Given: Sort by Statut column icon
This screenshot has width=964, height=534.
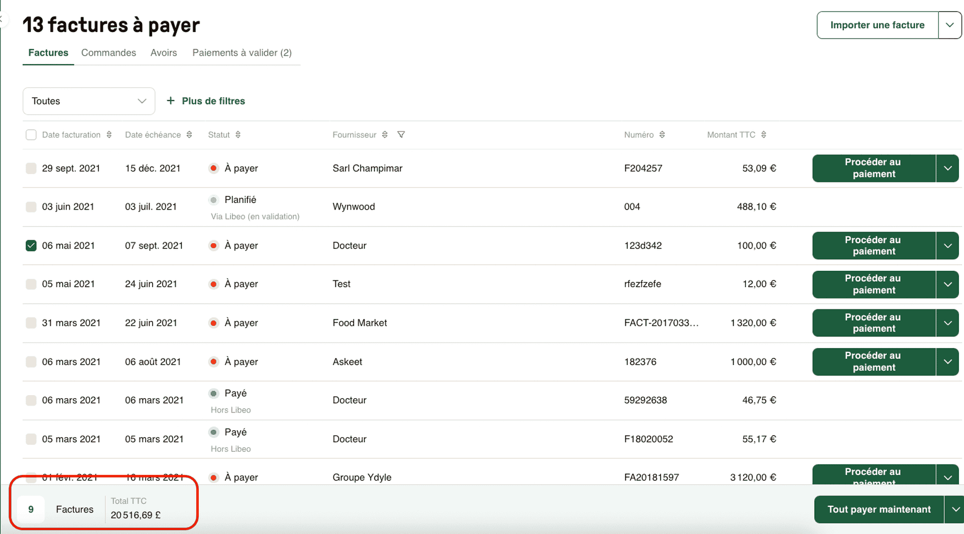Looking at the screenshot, I should (x=238, y=135).
